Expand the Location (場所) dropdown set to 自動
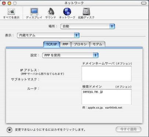The width and height of the screenshot is (149, 137). point(88,27)
